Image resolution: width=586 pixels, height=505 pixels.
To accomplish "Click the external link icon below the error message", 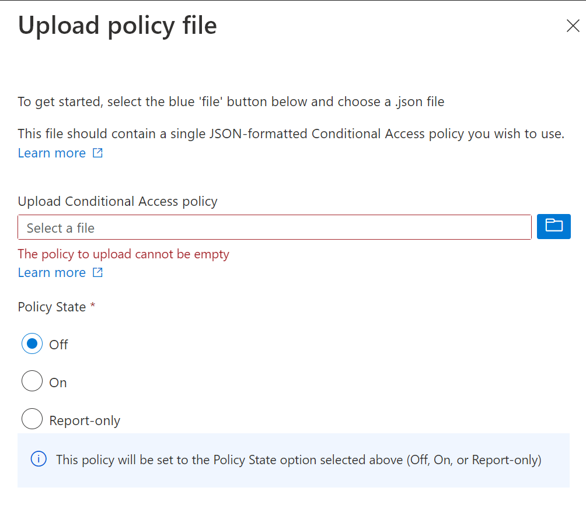I will click(x=98, y=272).
